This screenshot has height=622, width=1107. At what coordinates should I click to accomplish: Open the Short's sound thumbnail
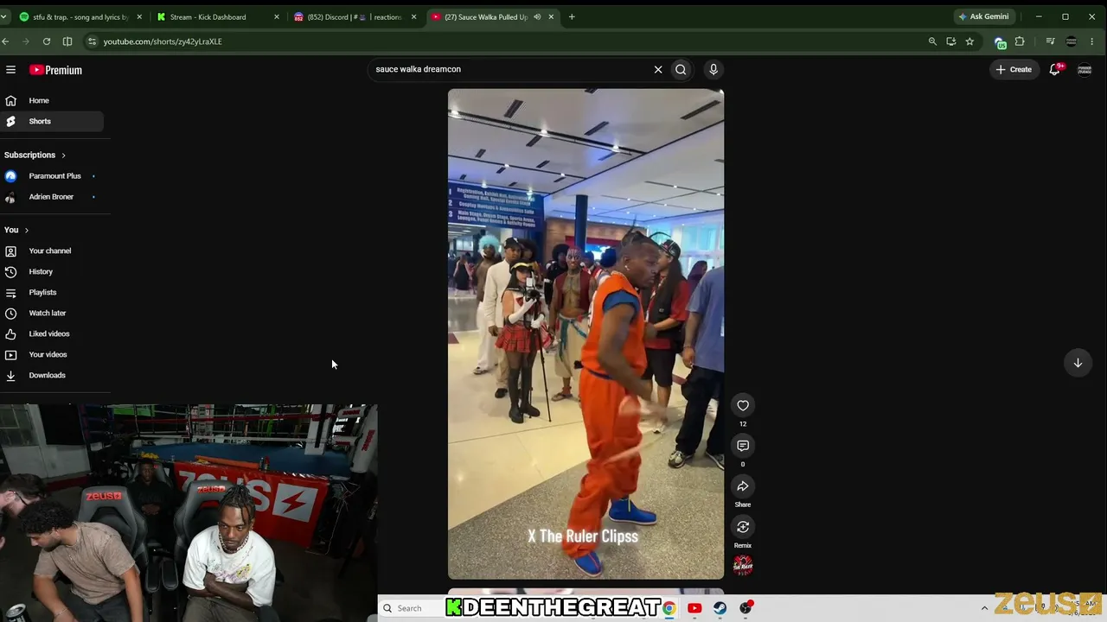tap(743, 566)
